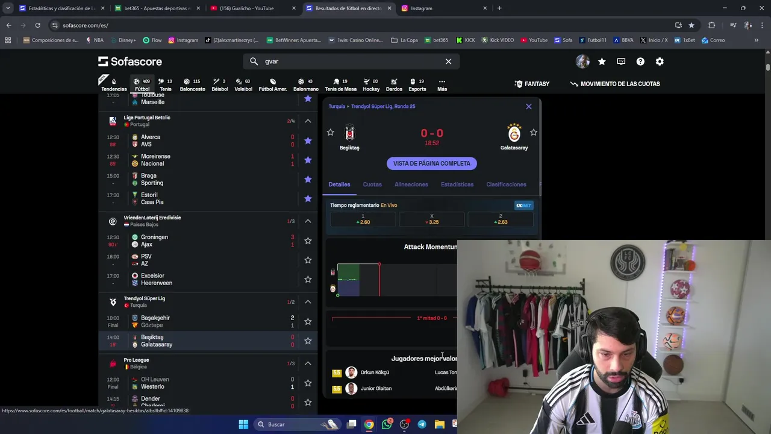Open the Más sports menu

442,84
